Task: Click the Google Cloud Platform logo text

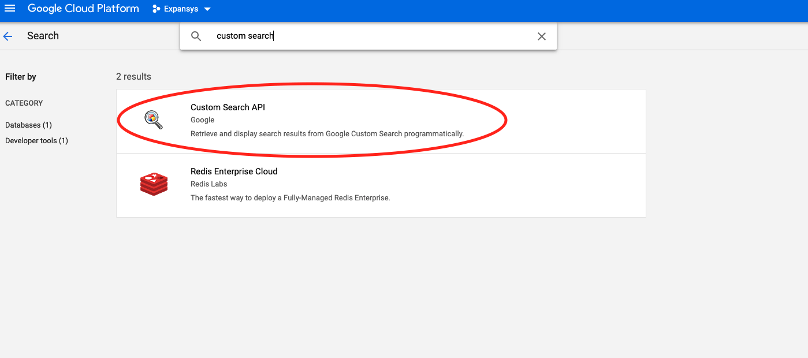Action: [x=83, y=9]
